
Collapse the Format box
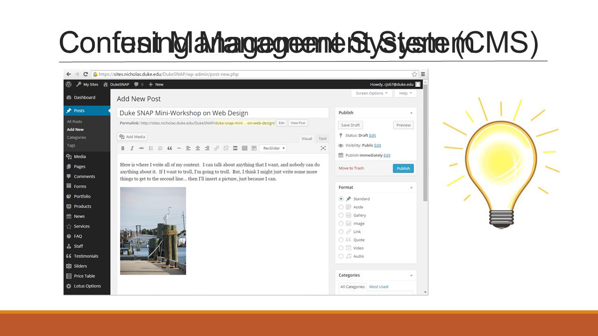tap(411, 187)
